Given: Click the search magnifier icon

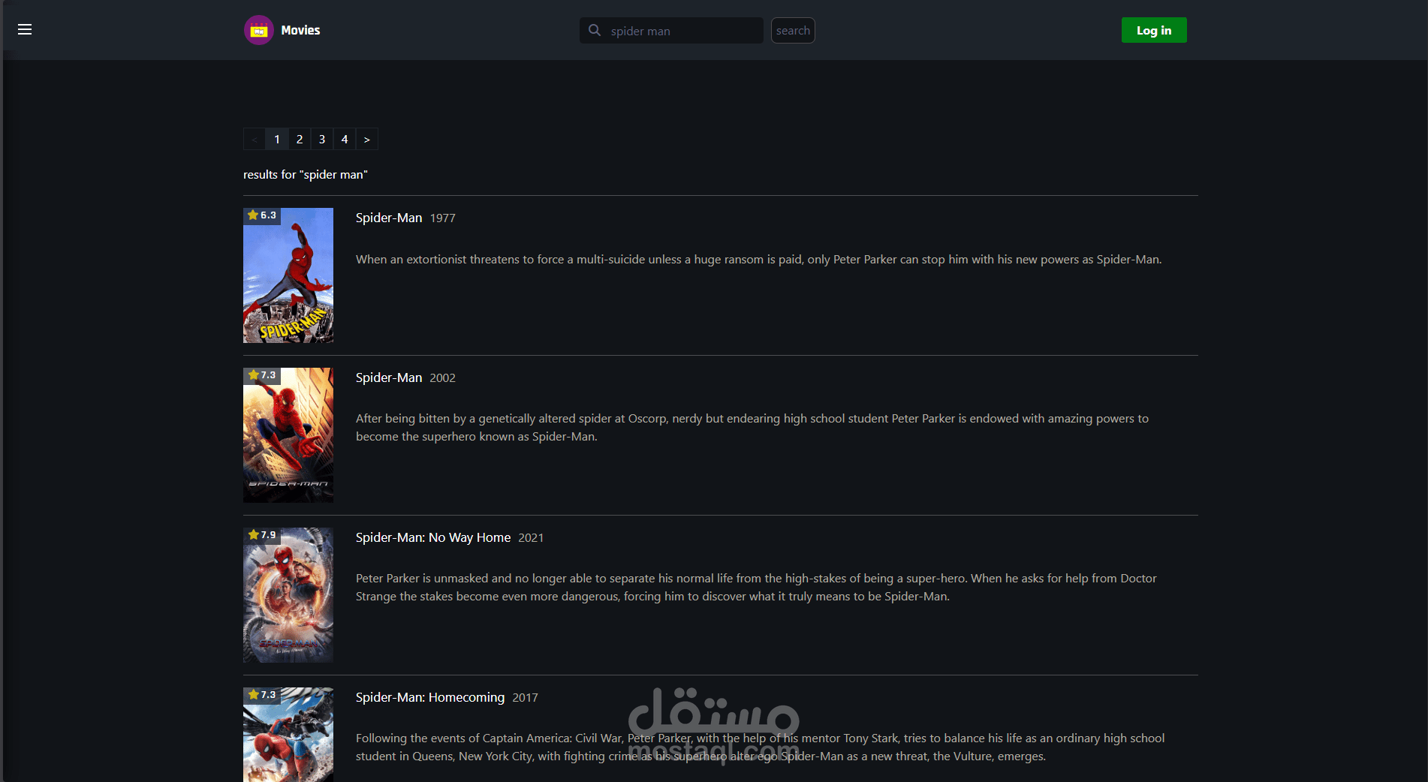Looking at the screenshot, I should [595, 30].
